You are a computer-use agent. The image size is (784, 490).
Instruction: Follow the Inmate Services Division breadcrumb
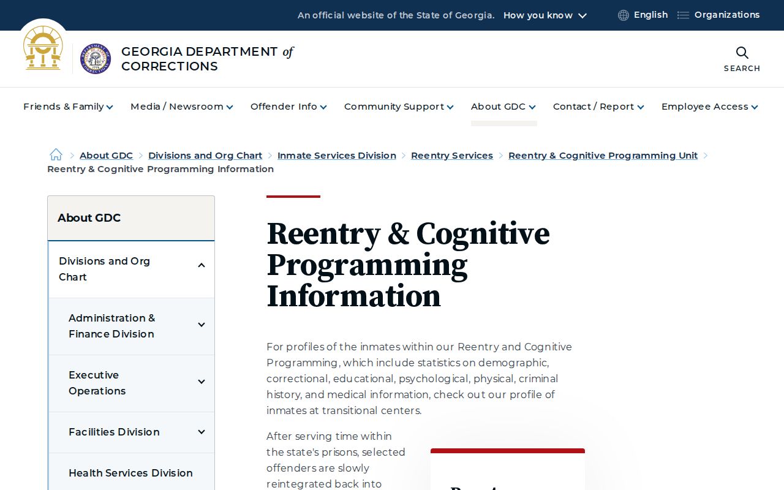[x=337, y=156]
